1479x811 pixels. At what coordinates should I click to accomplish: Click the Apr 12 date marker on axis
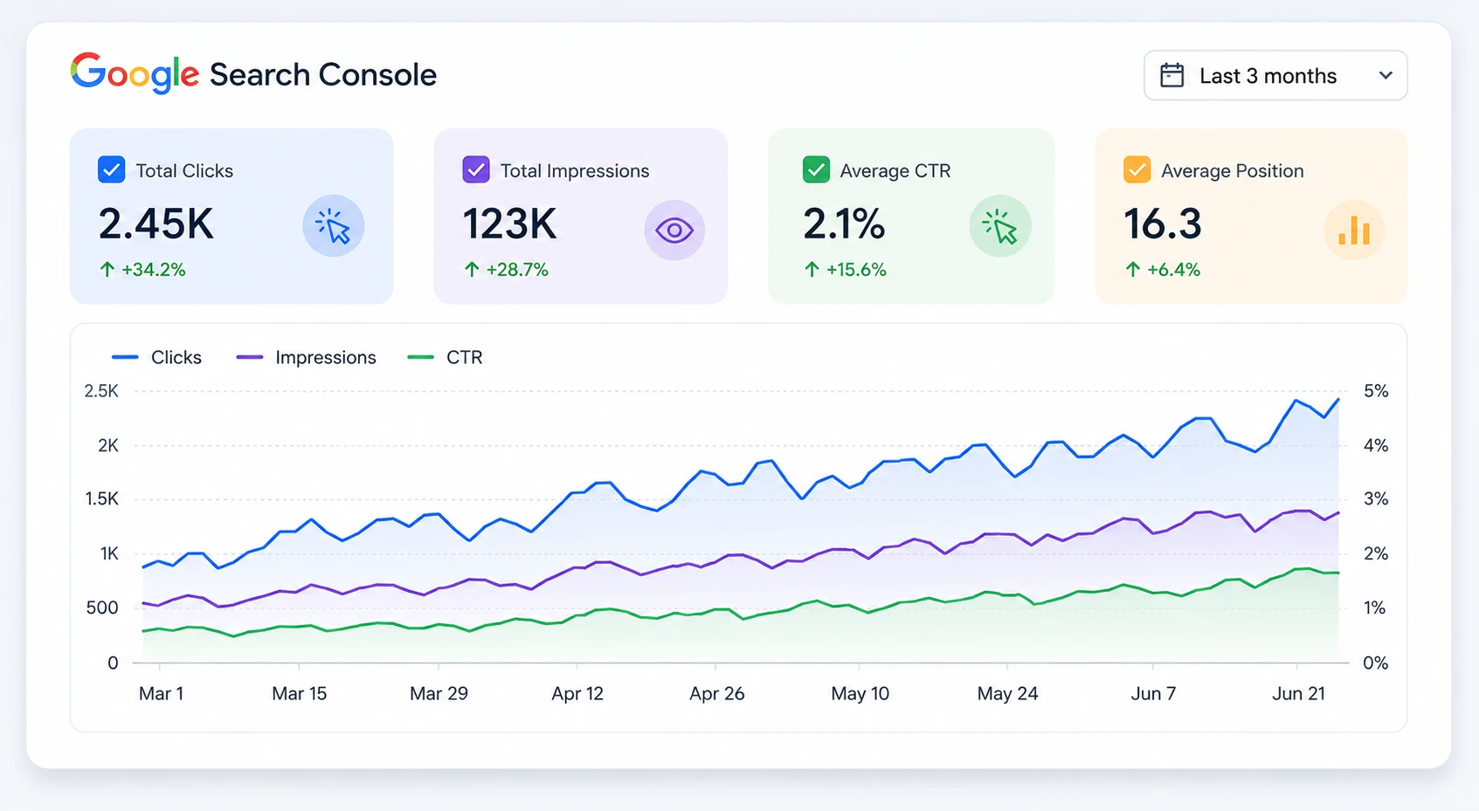tap(577, 693)
